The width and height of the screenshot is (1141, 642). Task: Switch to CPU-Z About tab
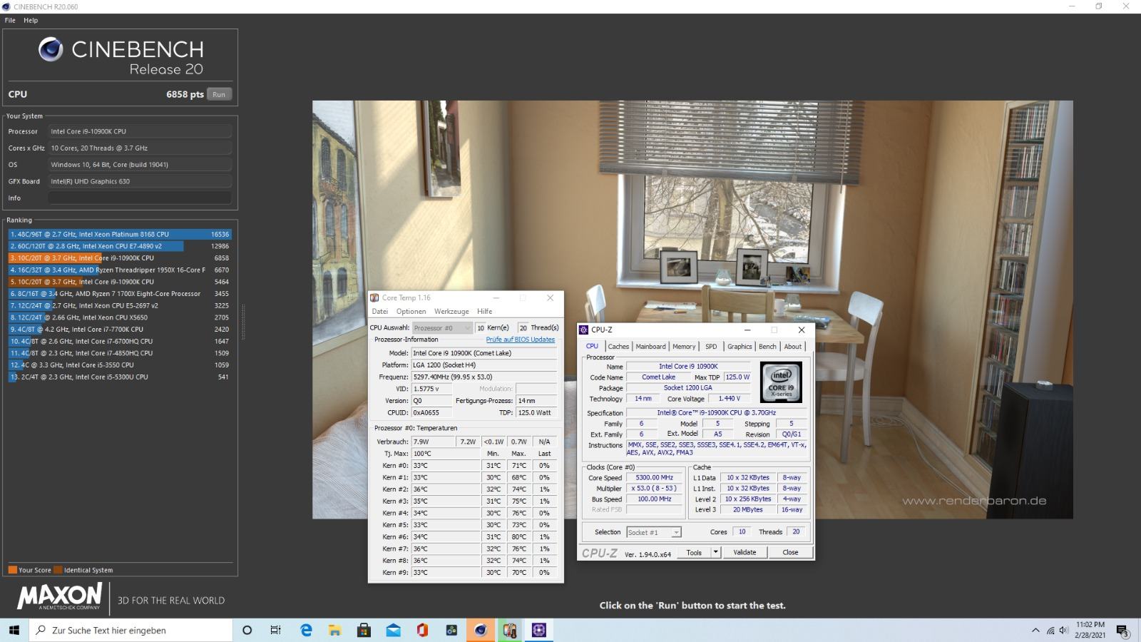pyautogui.click(x=793, y=347)
